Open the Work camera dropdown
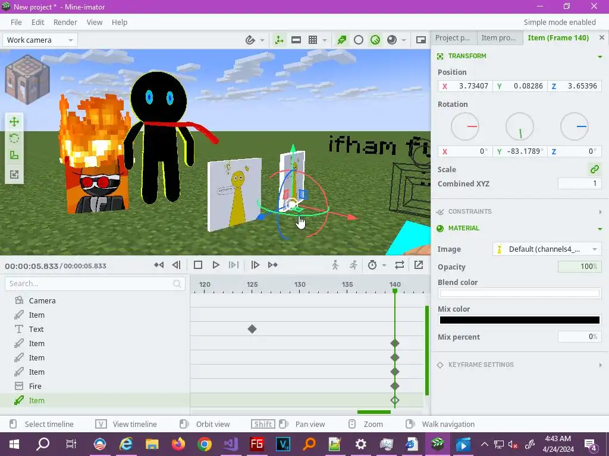 40,40
